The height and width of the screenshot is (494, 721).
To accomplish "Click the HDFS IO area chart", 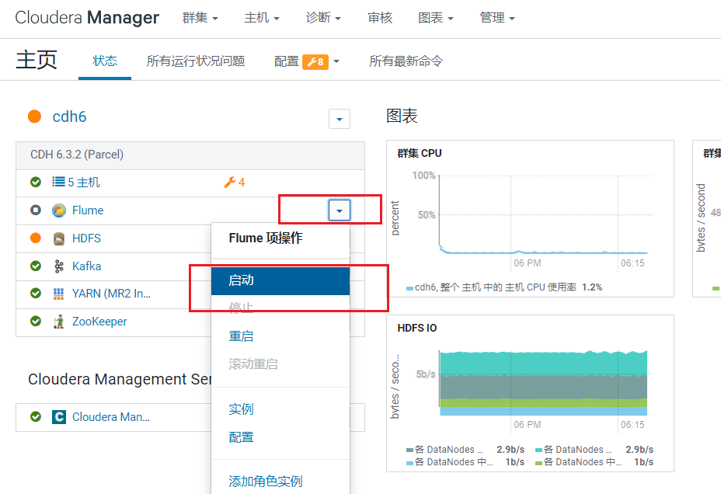I will tap(542, 383).
